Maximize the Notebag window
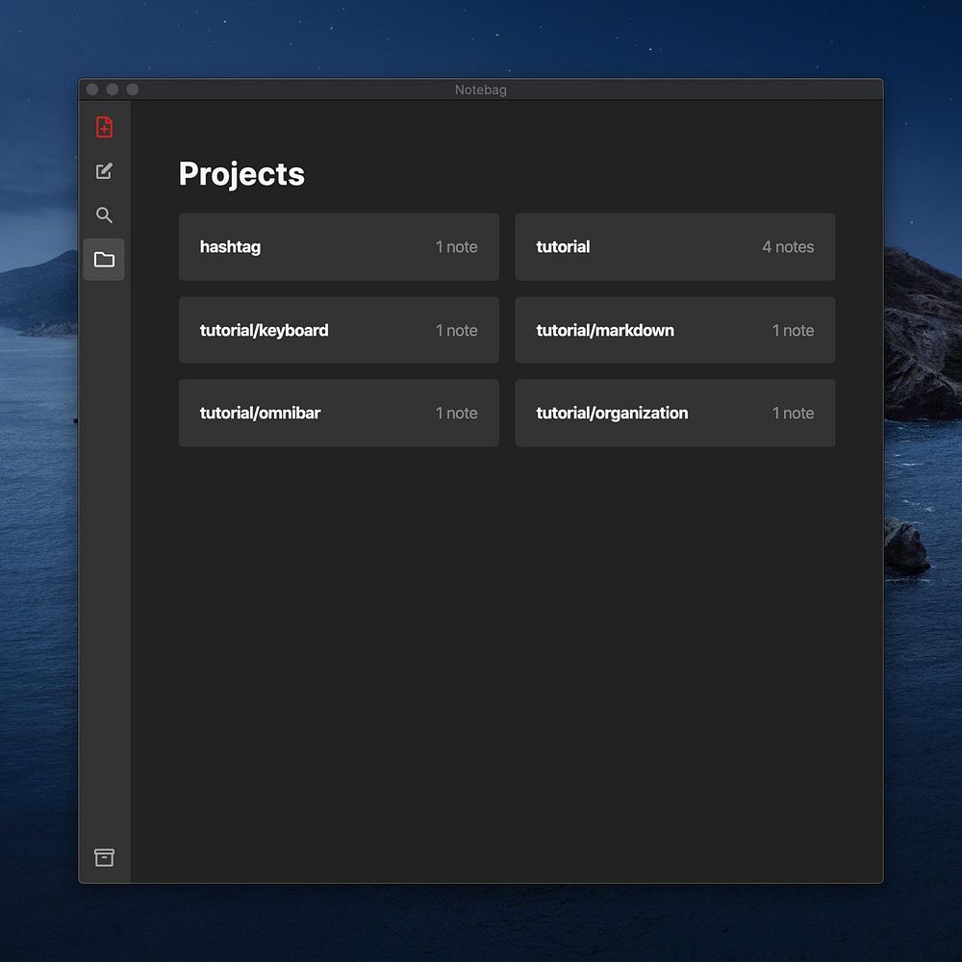The image size is (962, 962). point(133,89)
